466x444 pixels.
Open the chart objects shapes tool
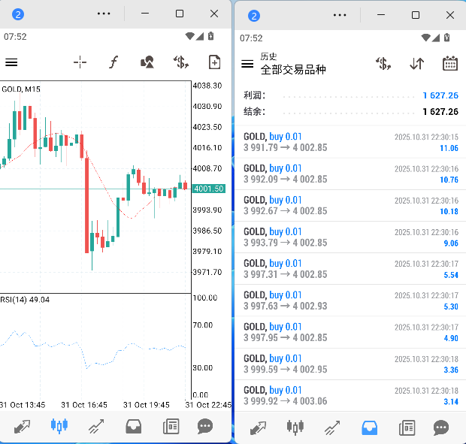click(x=148, y=62)
